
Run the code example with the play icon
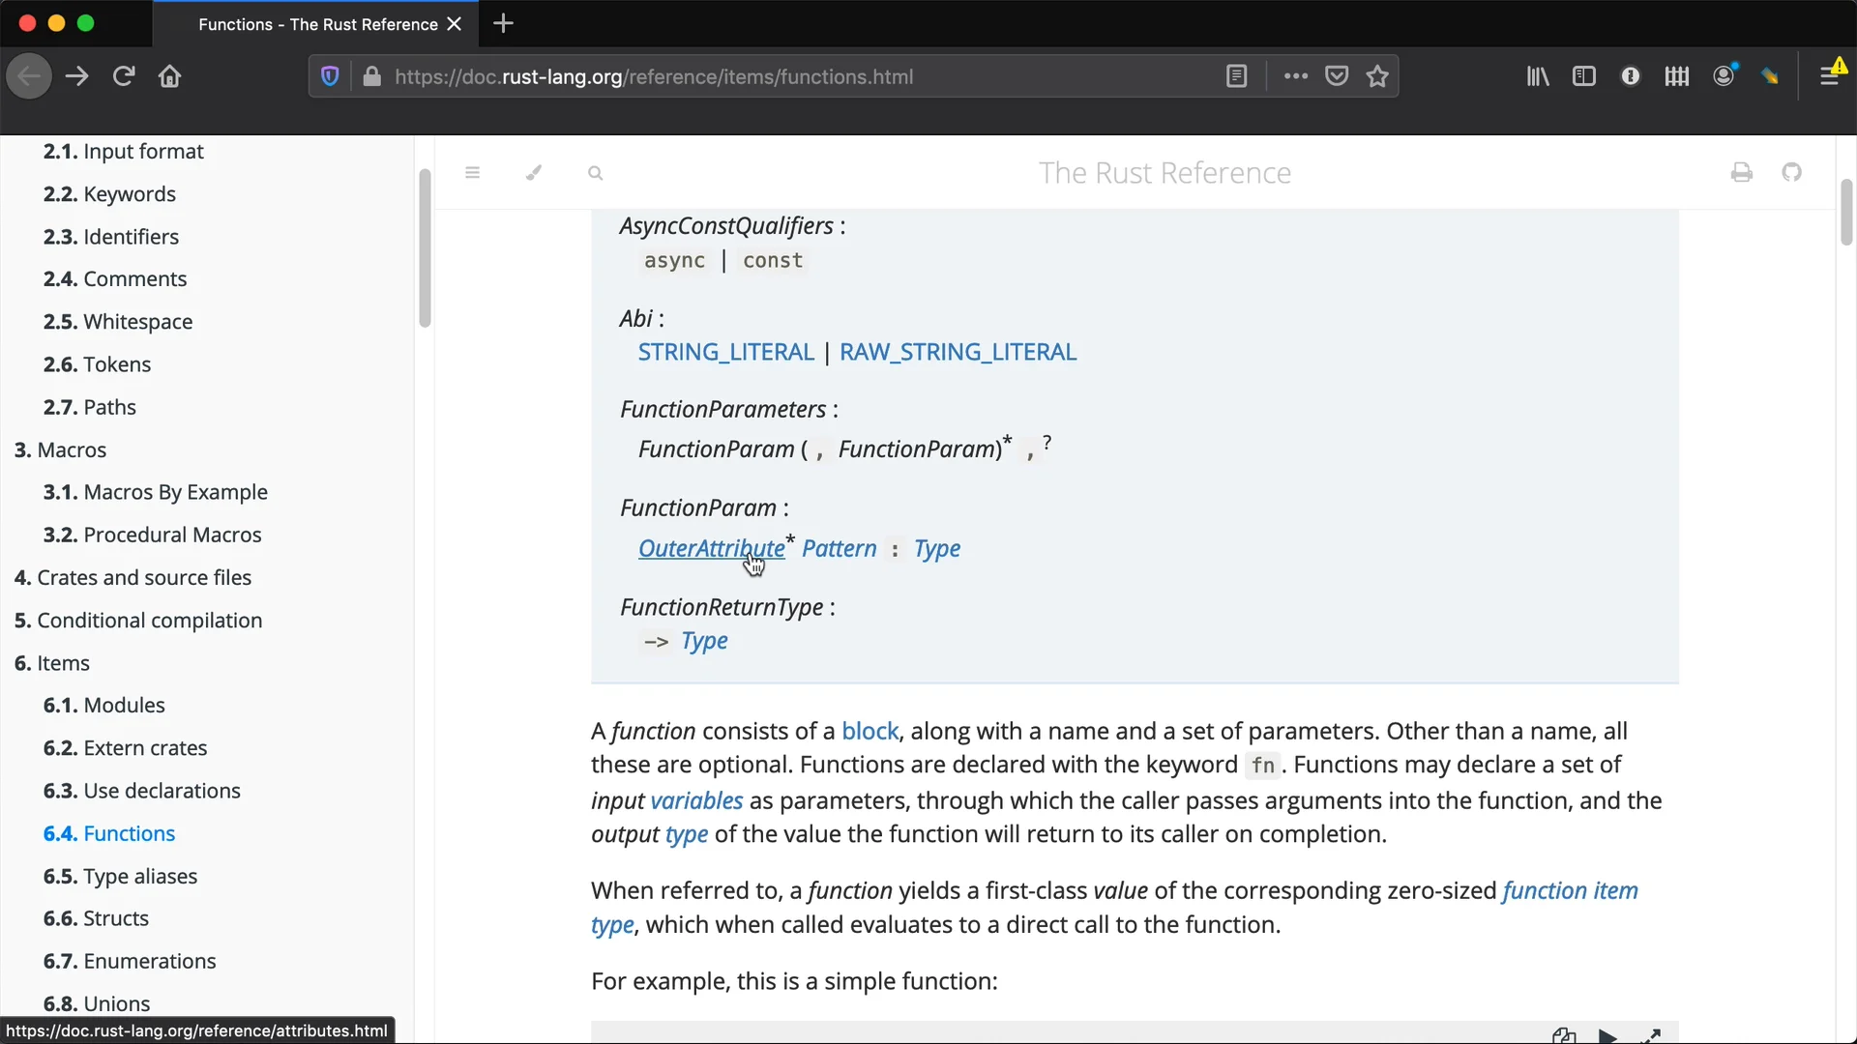[x=1609, y=1034]
